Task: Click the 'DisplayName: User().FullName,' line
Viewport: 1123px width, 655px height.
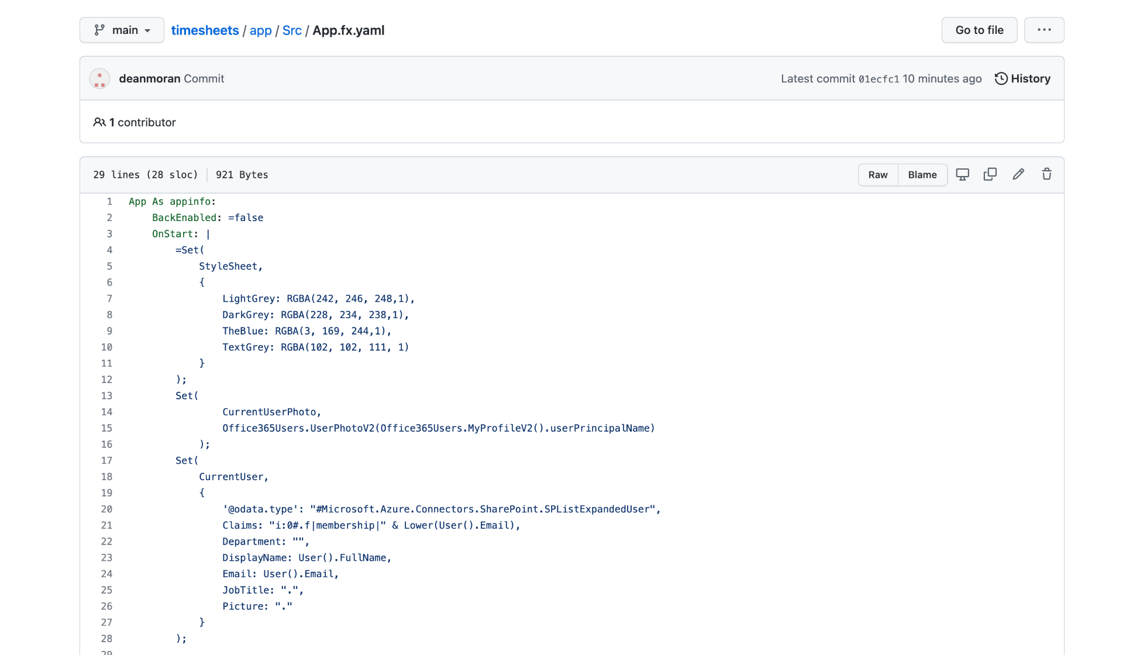Action: (306, 558)
